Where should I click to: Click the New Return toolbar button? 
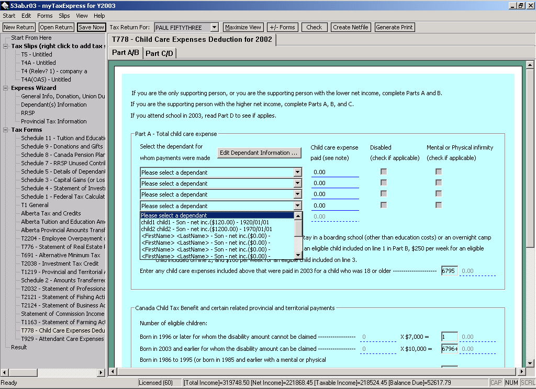[x=19, y=27]
